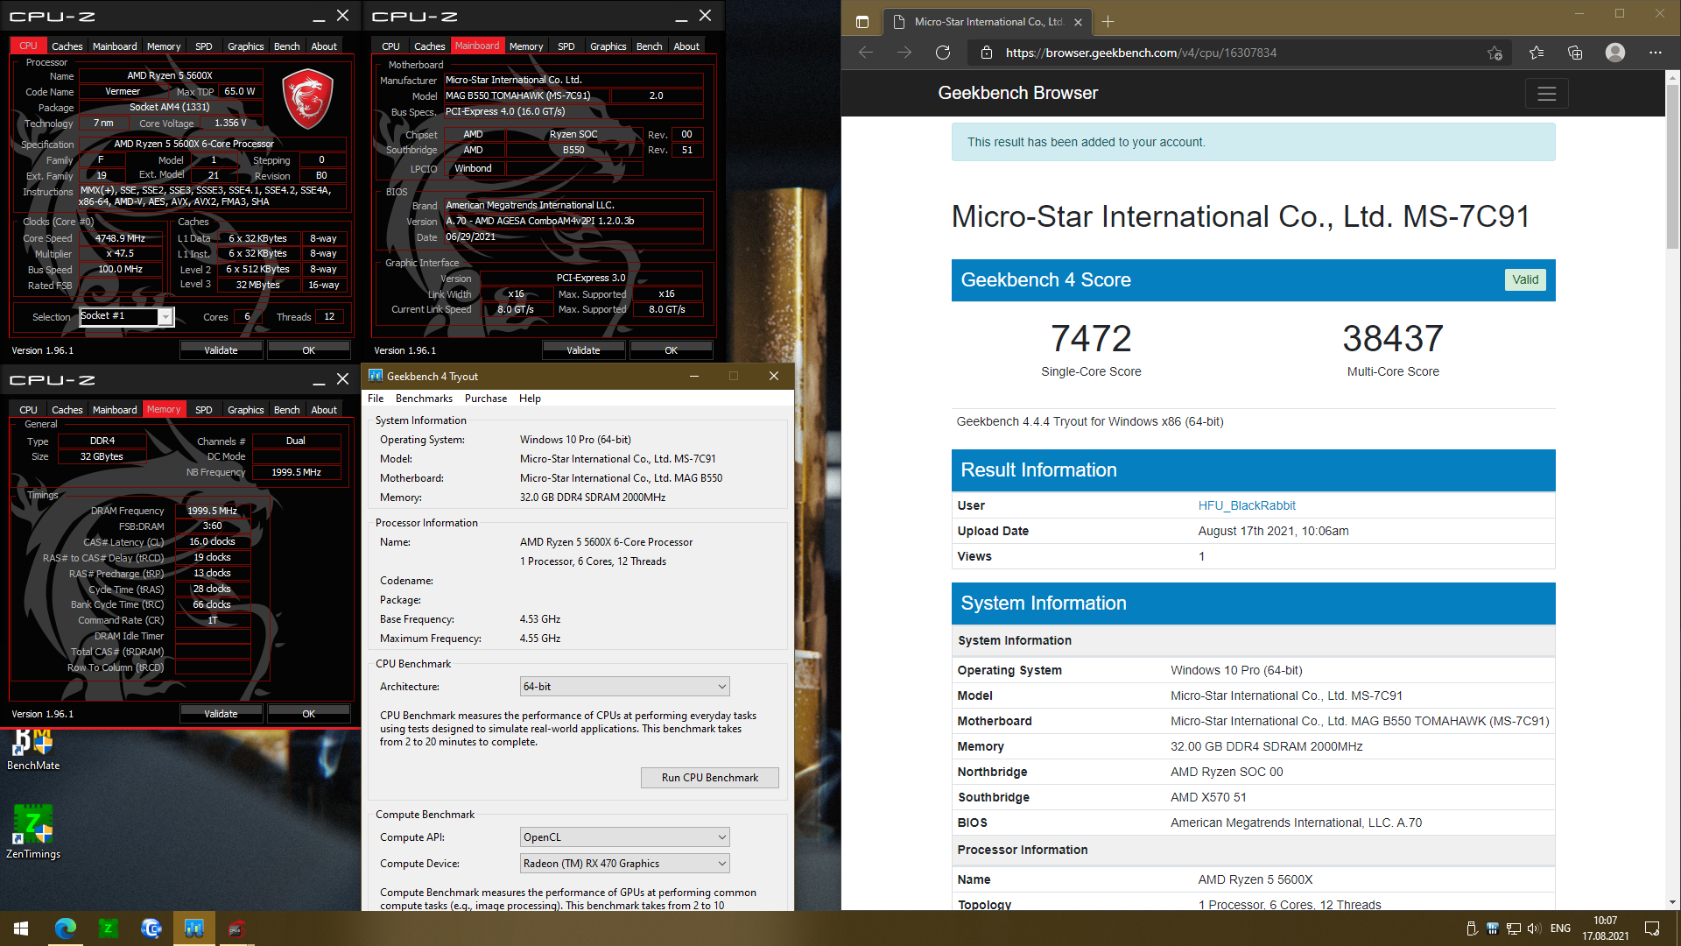This screenshot has height=946, width=1681.
Task: Select Graphics tab in Memory CPU-Z window
Action: point(245,409)
